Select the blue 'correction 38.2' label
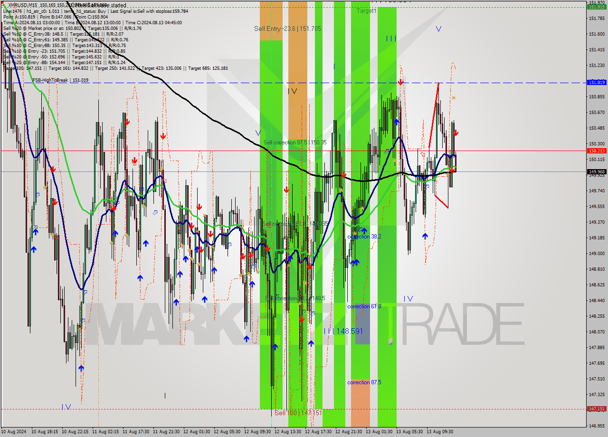The height and width of the screenshot is (437, 608). [x=364, y=237]
